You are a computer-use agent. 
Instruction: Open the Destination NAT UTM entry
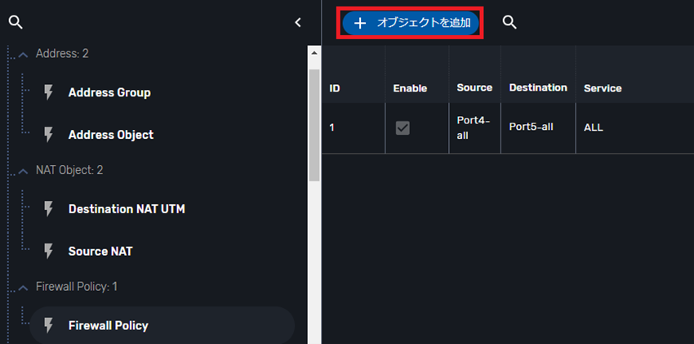[x=127, y=208]
